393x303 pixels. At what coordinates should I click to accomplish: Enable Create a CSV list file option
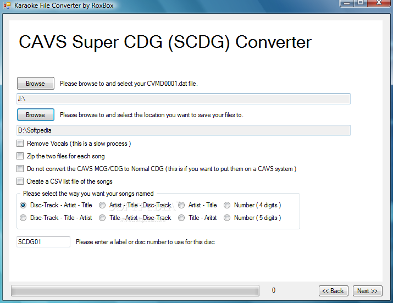pos(20,181)
